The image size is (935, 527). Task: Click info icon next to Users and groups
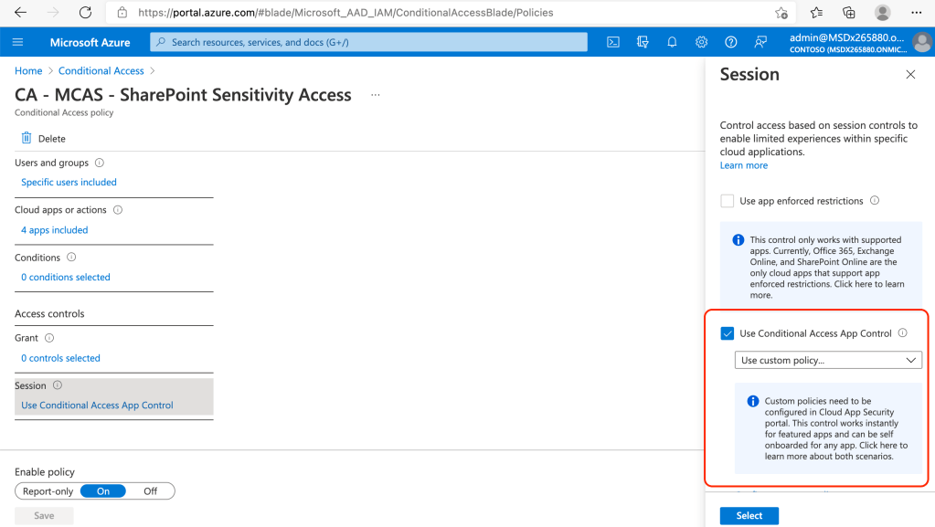[100, 163]
